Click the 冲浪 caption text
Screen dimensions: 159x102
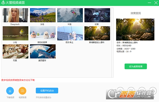[69, 24]
